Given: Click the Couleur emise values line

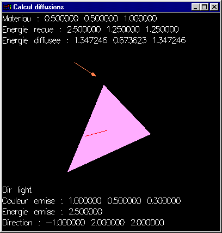Looking at the screenshot, I should [x=91, y=201].
